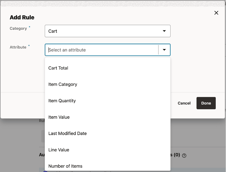Select Last Modified Date attribute
The width and height of the screenshot is (226, 172).
click(x=107, y=133)
